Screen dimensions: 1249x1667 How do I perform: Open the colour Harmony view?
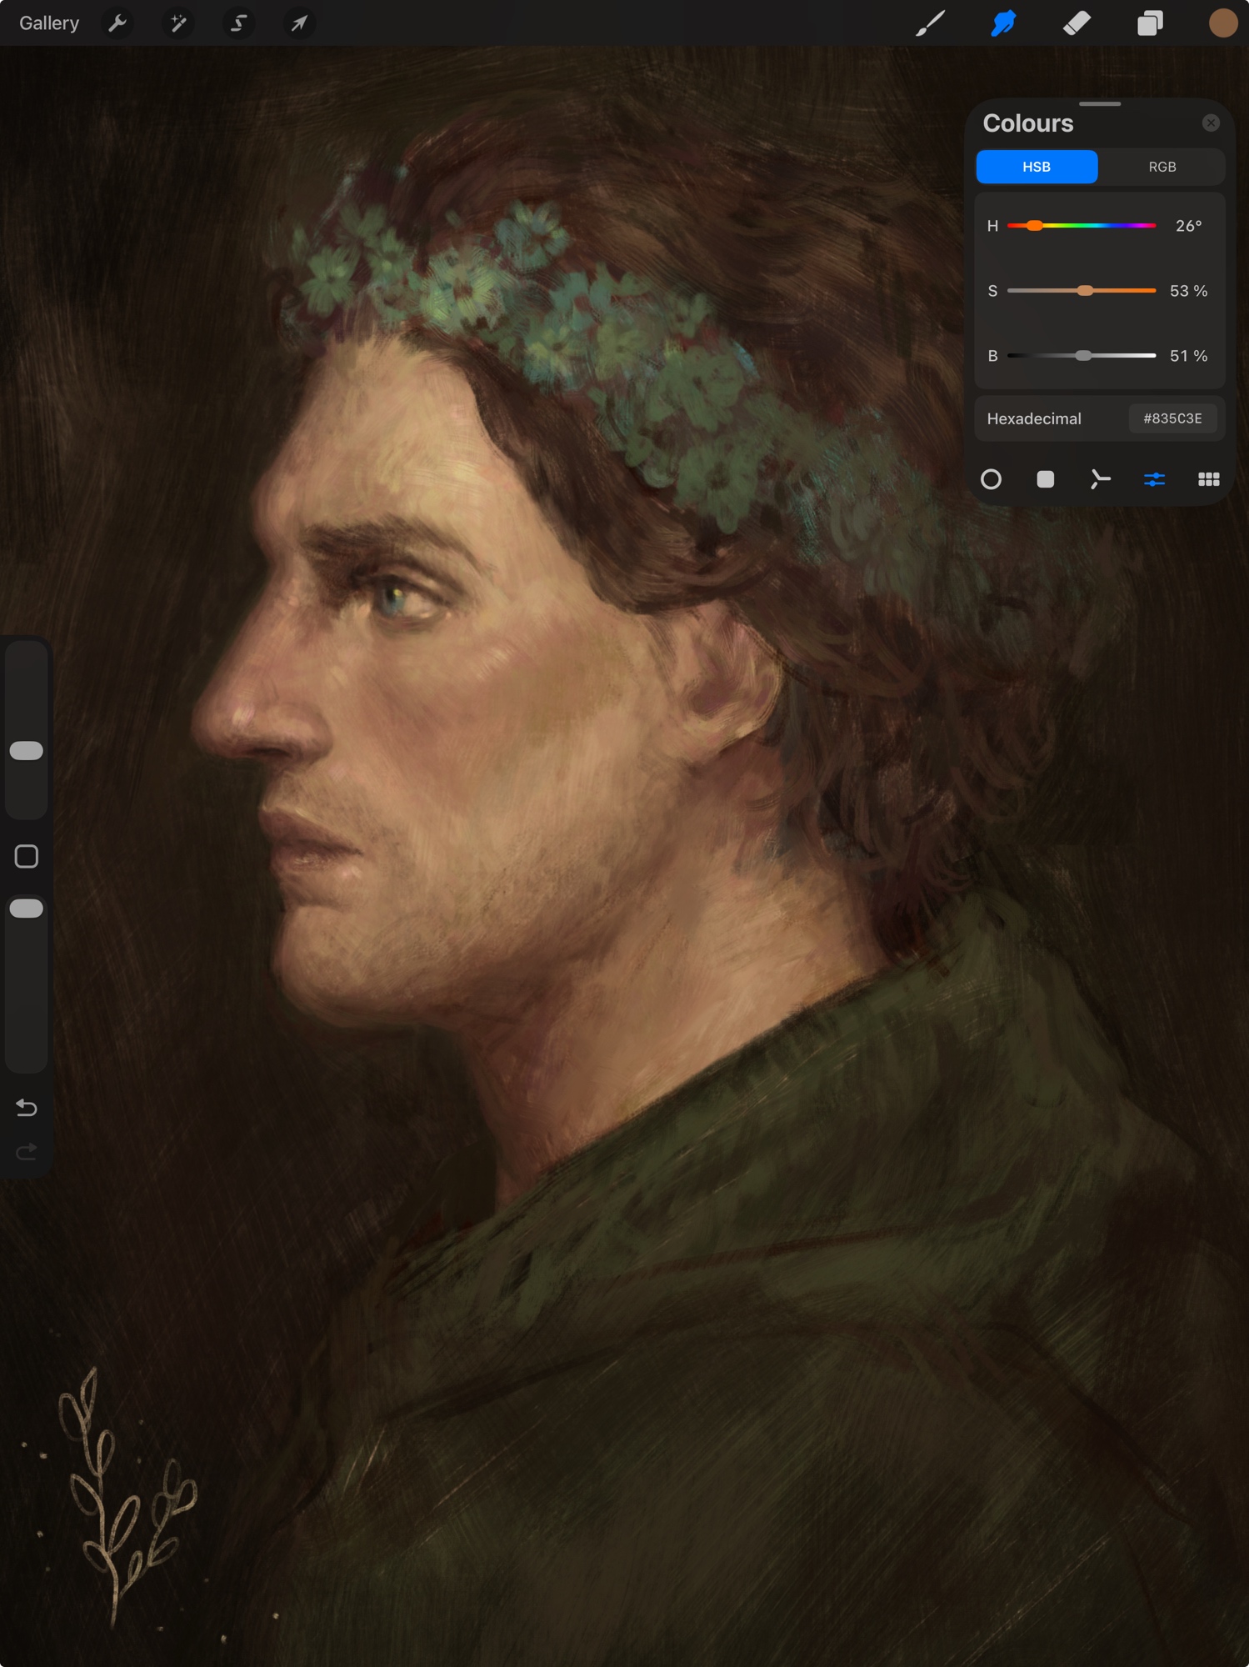point(1100,479)
